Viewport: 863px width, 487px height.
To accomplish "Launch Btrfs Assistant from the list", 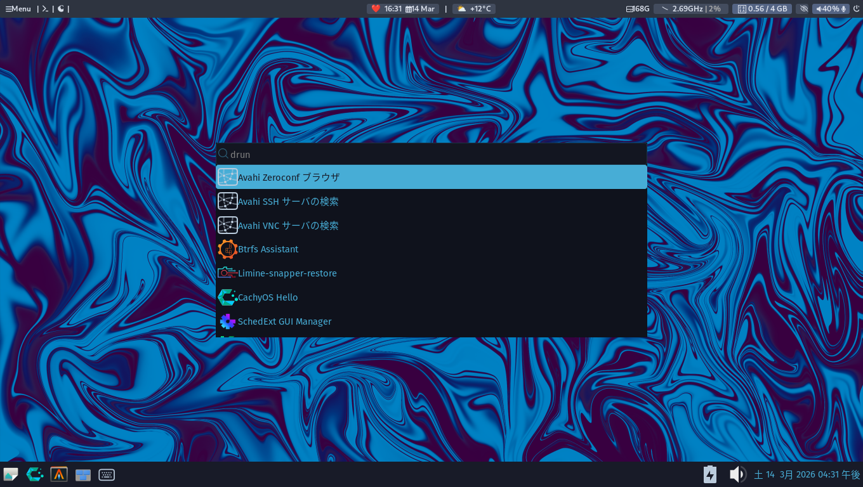I will 431,249.
